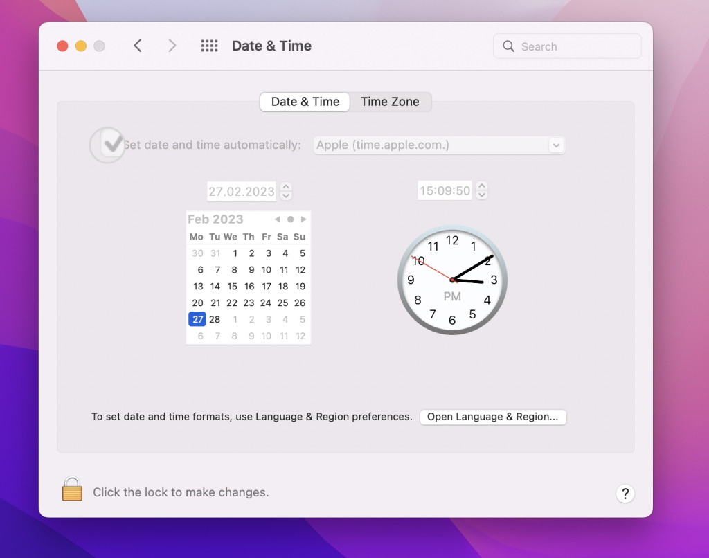709x558 pixels.
Task: Select January 30 in calendar
Action: click(x=197, y=253)
